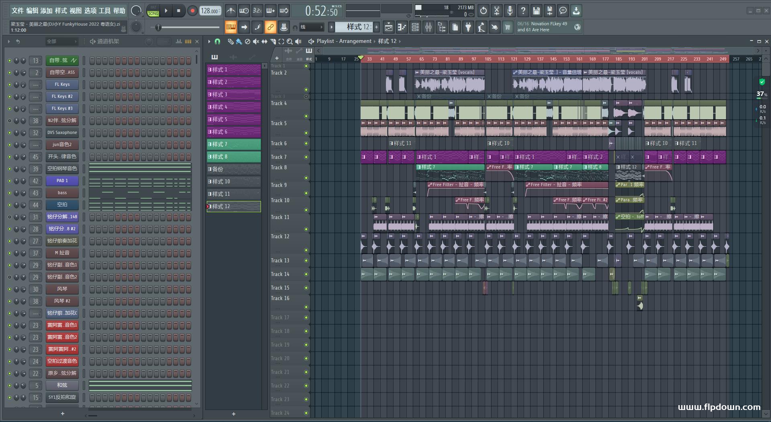Open channel rack graph editor icon
Screen dimensions: 771x422
[179, 41]
